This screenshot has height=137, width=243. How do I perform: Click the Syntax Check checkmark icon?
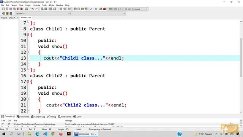91,9
